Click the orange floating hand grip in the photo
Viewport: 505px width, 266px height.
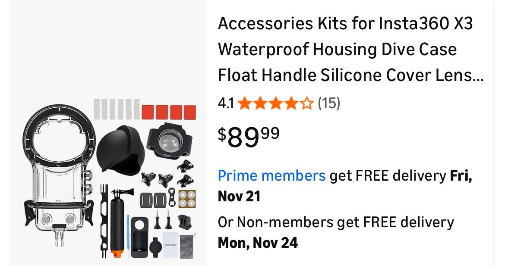point(117,226)
